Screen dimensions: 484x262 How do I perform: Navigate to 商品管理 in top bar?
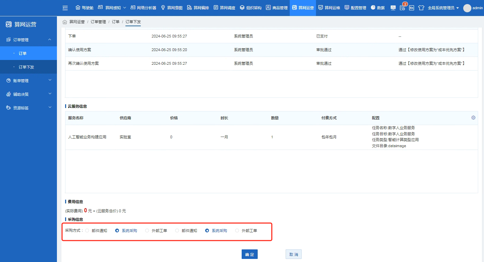coord(277,8)
